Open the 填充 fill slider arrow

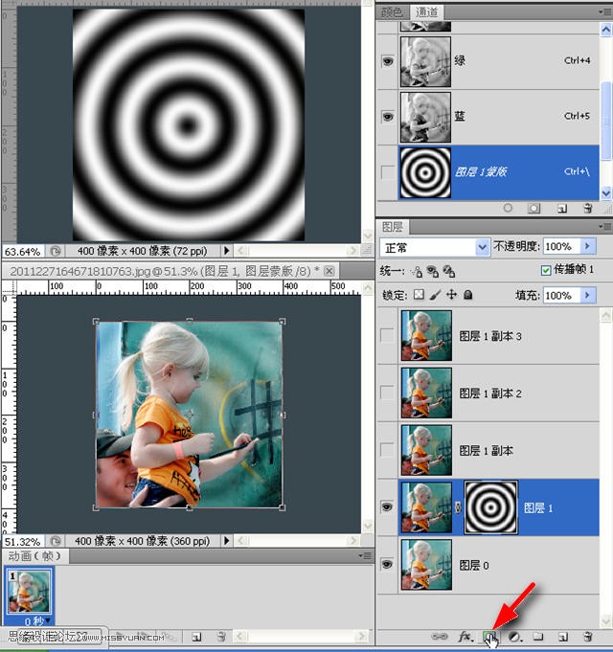[x=588, y=295]
